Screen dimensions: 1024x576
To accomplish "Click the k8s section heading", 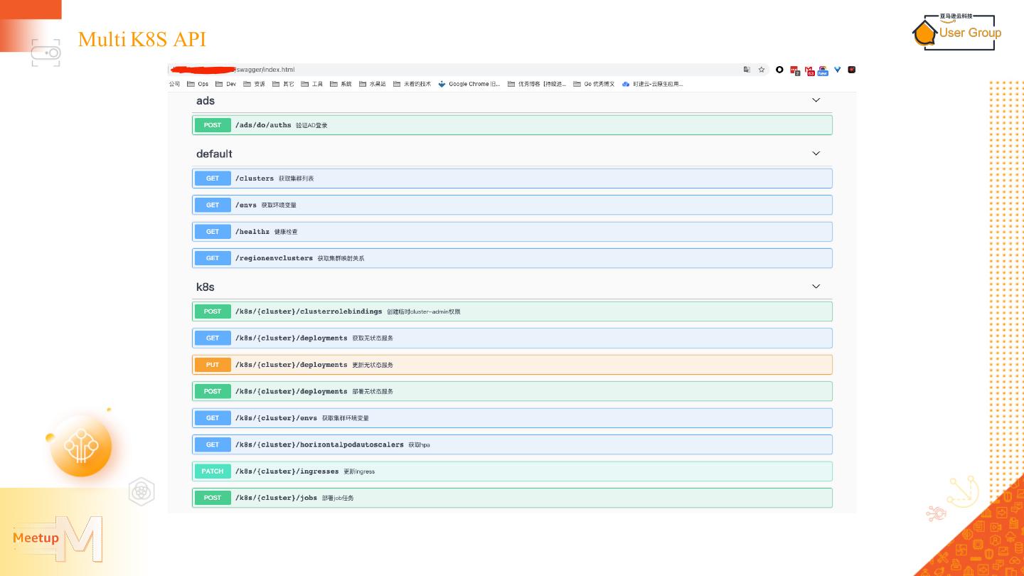I will click(x=206, y=287).
